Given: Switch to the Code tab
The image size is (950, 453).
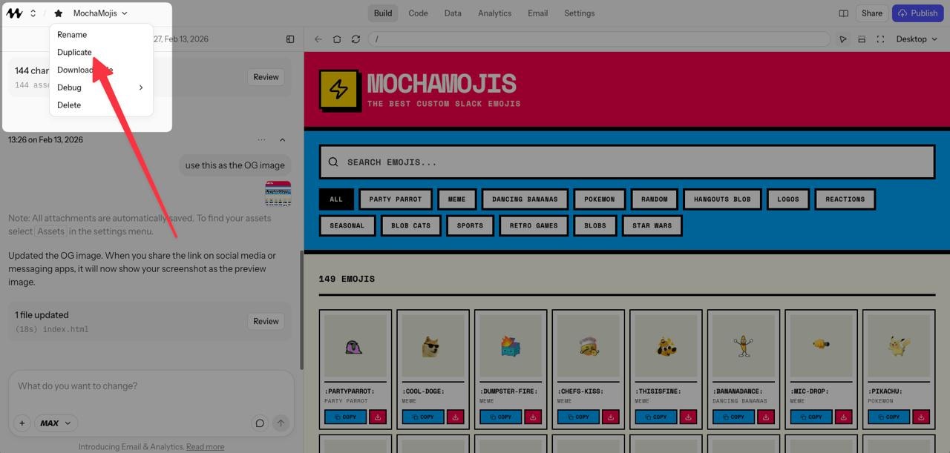Looking at the screenshot, I should click(x=417, y=13).
